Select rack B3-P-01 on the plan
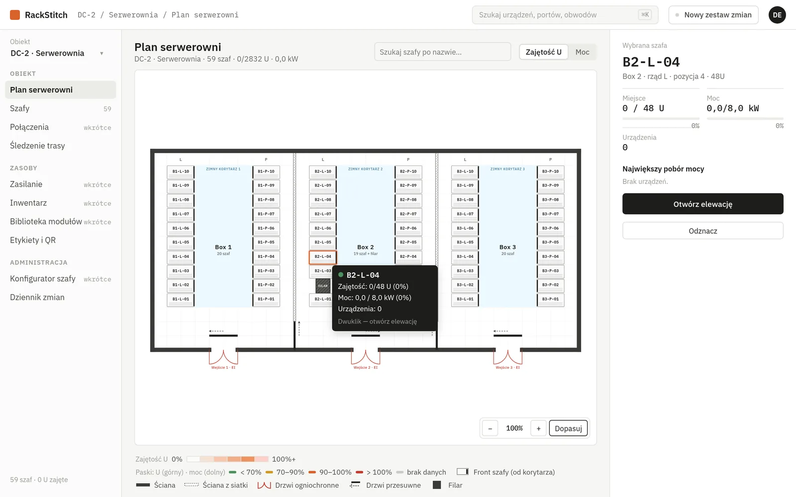 (551, 299)
